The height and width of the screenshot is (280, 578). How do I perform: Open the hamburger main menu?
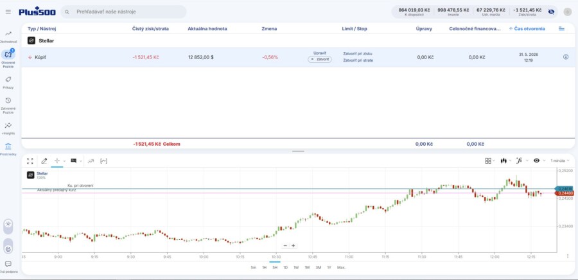point(8,12)
